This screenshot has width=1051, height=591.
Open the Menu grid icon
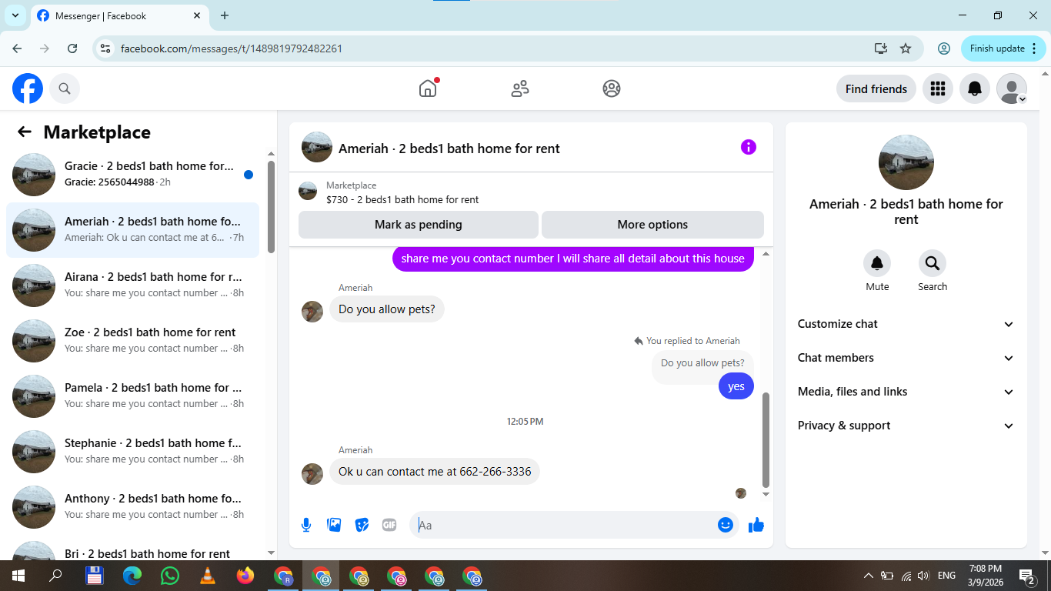coord(937,88)
